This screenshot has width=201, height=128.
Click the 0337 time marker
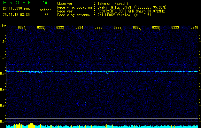point(137,28)
